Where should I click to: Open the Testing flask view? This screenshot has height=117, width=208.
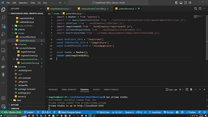click(3, 58)
